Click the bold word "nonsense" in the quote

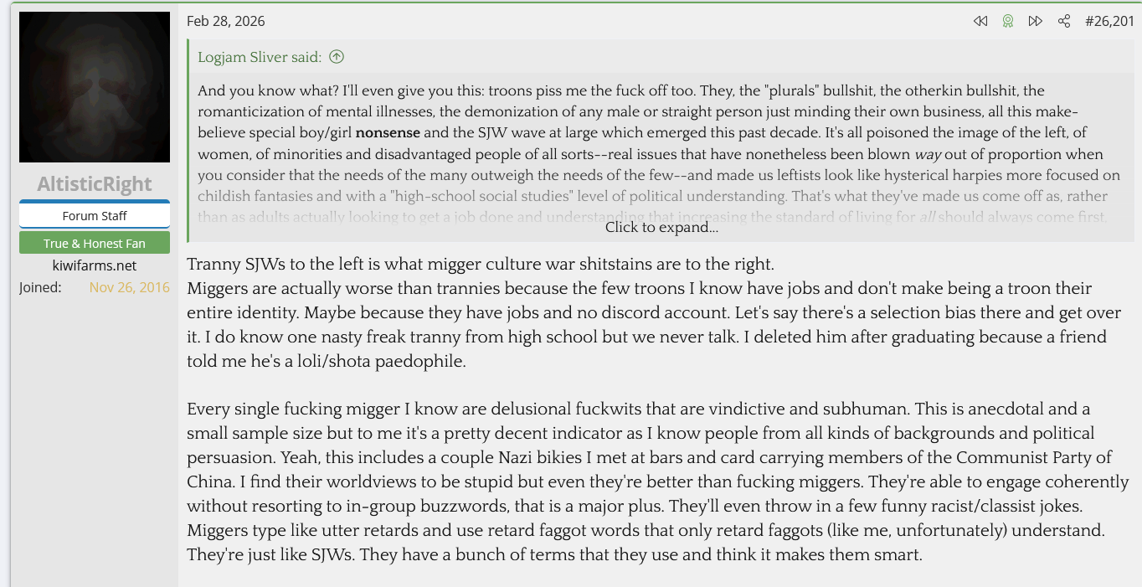pyautogui.click(x=388, y=132)
